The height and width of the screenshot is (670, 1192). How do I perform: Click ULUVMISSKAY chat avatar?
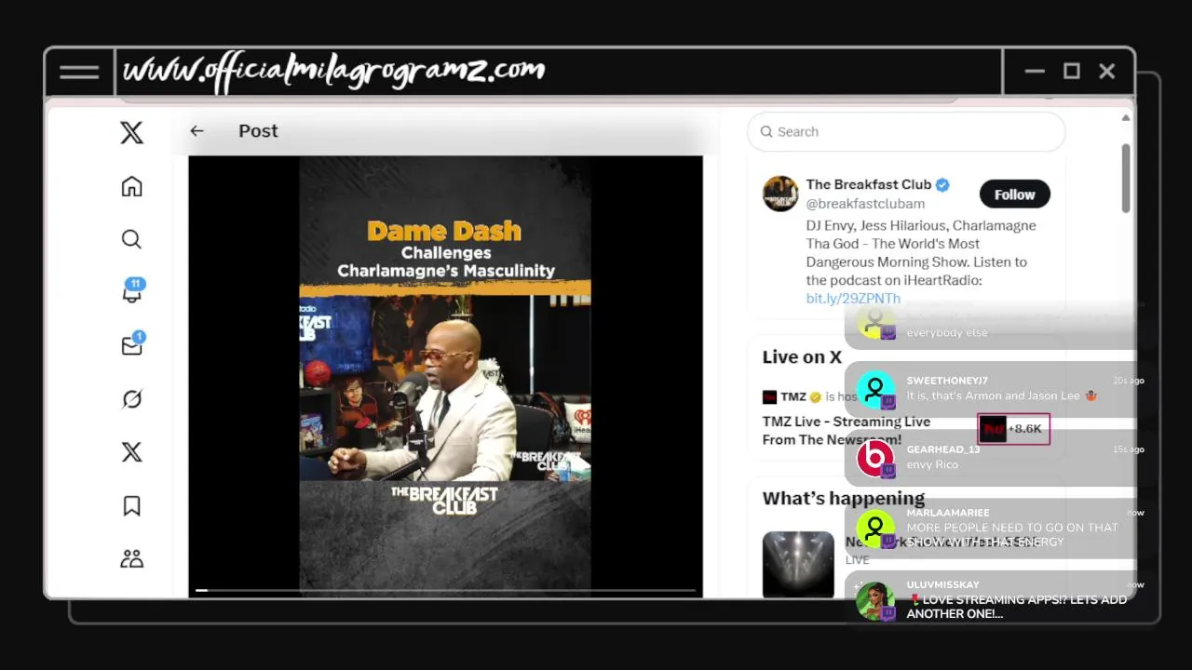tap(875, 601)
